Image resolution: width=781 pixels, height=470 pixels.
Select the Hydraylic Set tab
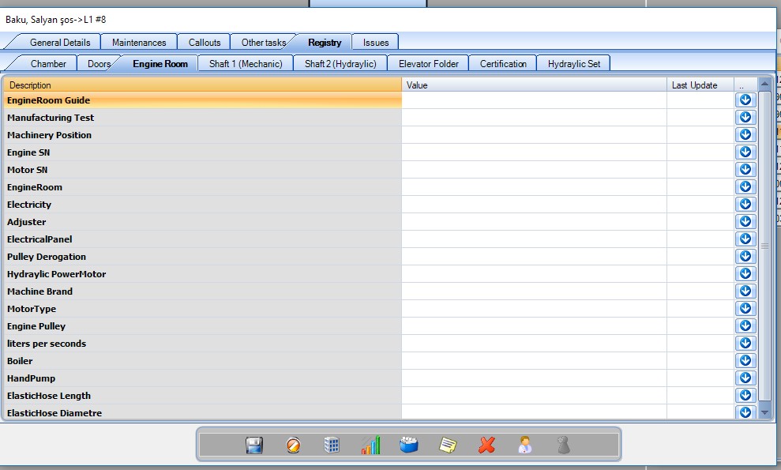(574, 64)
